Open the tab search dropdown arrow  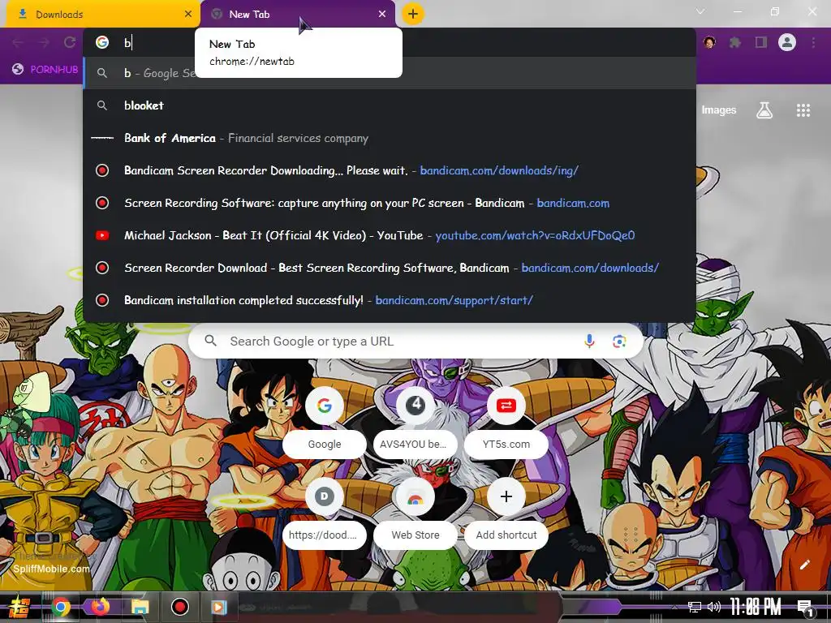[700, 11]
